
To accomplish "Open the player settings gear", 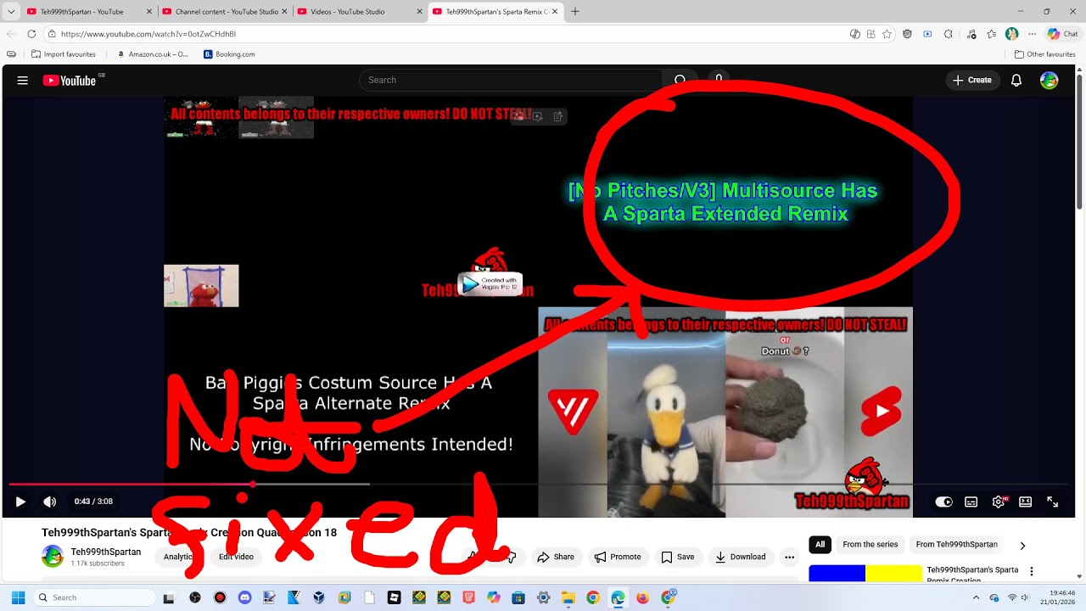I will click(x=999, y=502).
